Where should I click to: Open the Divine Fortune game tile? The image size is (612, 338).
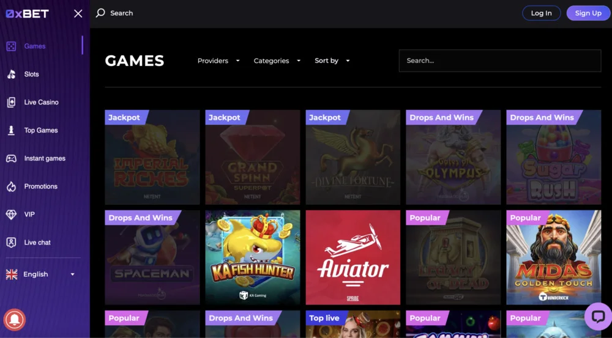click(x=353, y=157)
